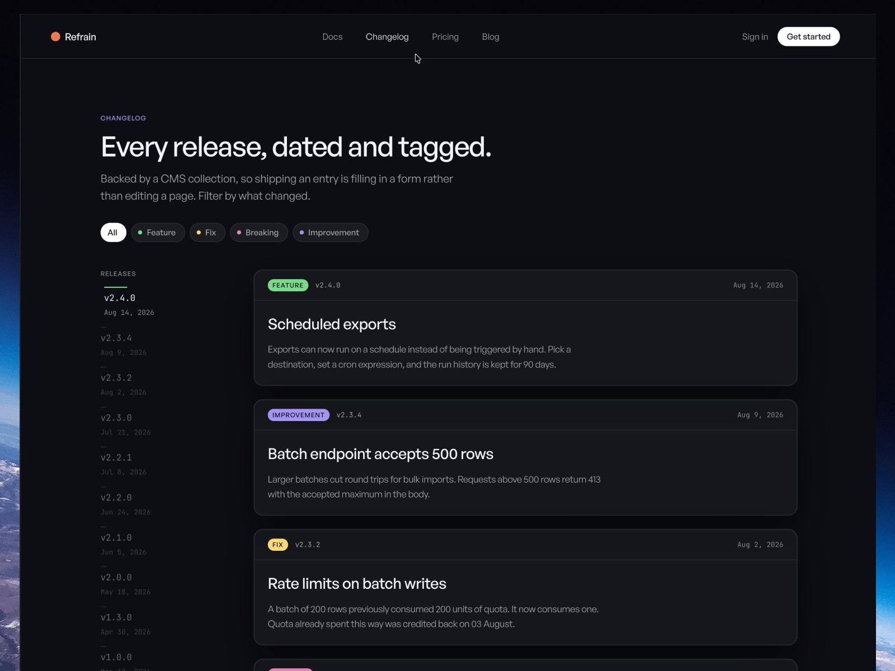The width and height of the screenshot is (895, 671).
Task: Click the Get started button
Action: (x=808, y=37)
